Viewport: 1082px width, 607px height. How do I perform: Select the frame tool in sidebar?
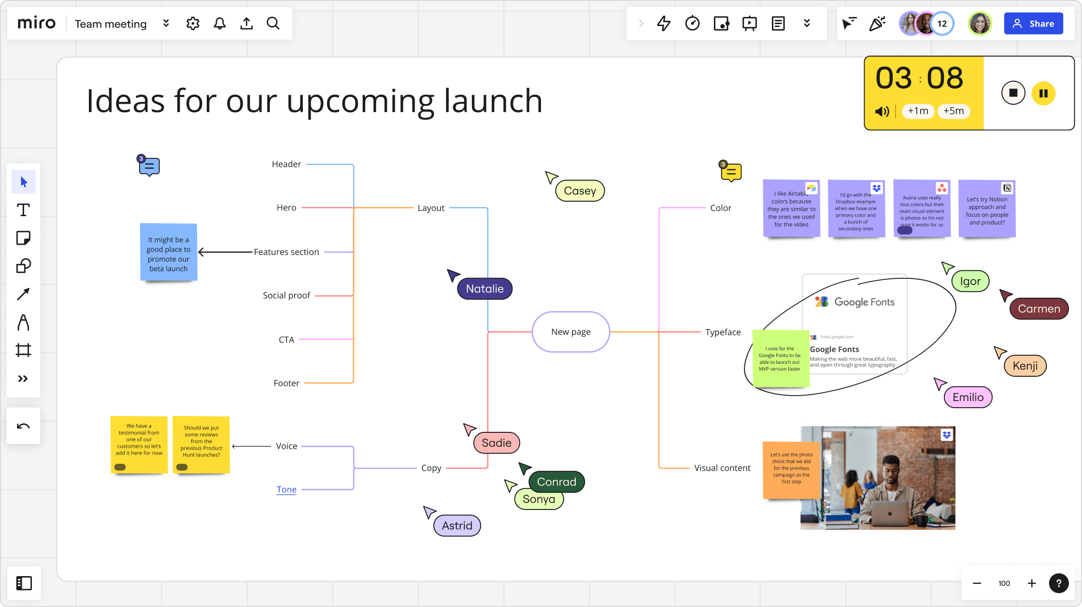point(24,350)
